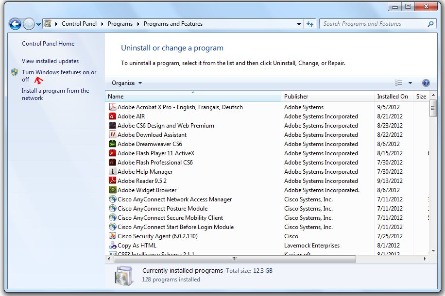The image size is (445, 296).
Task: Select the Copy As HTML icon
Action: [x=113, y=245]
